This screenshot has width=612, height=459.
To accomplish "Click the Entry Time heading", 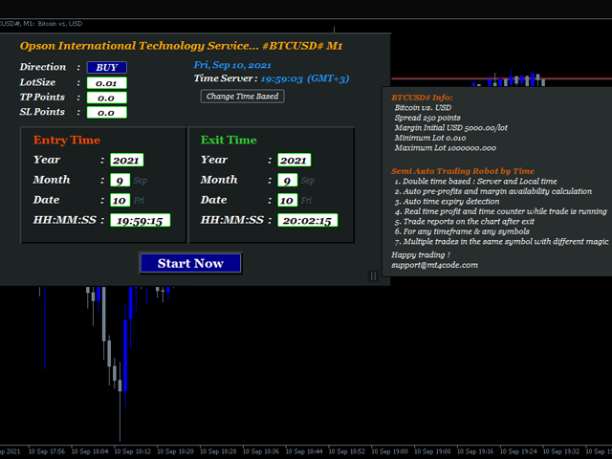I will point(67,140).
